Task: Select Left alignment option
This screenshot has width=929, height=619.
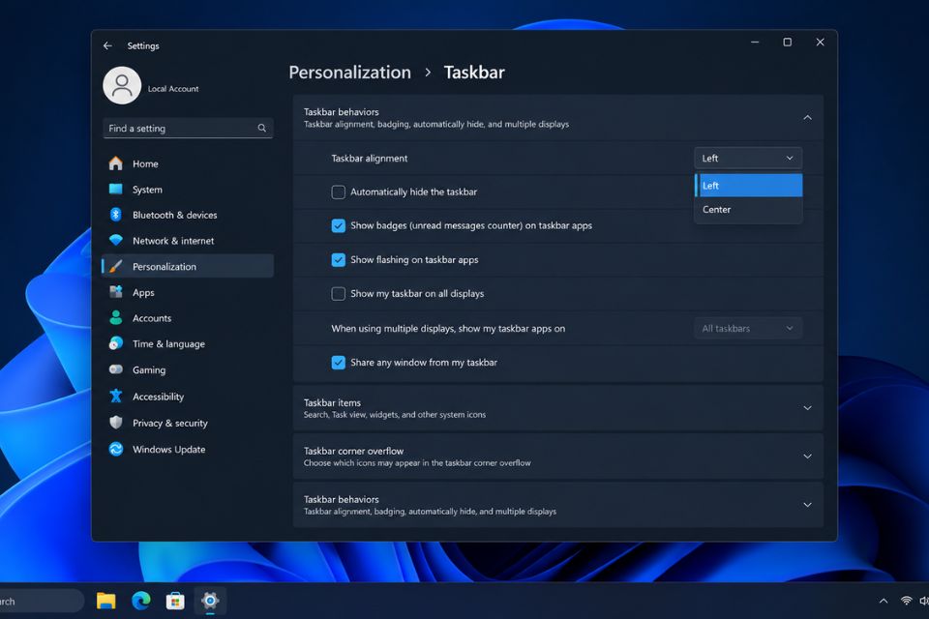Action: (749, 186)
